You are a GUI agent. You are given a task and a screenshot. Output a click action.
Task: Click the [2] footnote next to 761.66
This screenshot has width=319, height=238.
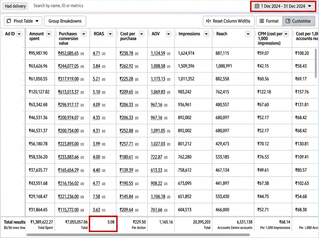click(x=166, y=210)
